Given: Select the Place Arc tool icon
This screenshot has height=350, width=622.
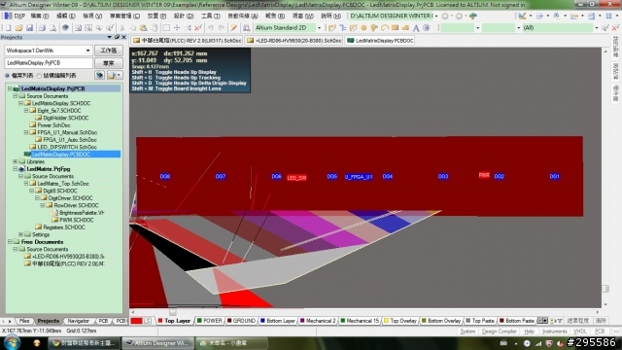Looking at the screenshot, I should [385, 28].
